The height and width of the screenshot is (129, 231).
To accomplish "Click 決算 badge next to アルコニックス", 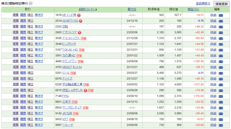I will point(83,38).
